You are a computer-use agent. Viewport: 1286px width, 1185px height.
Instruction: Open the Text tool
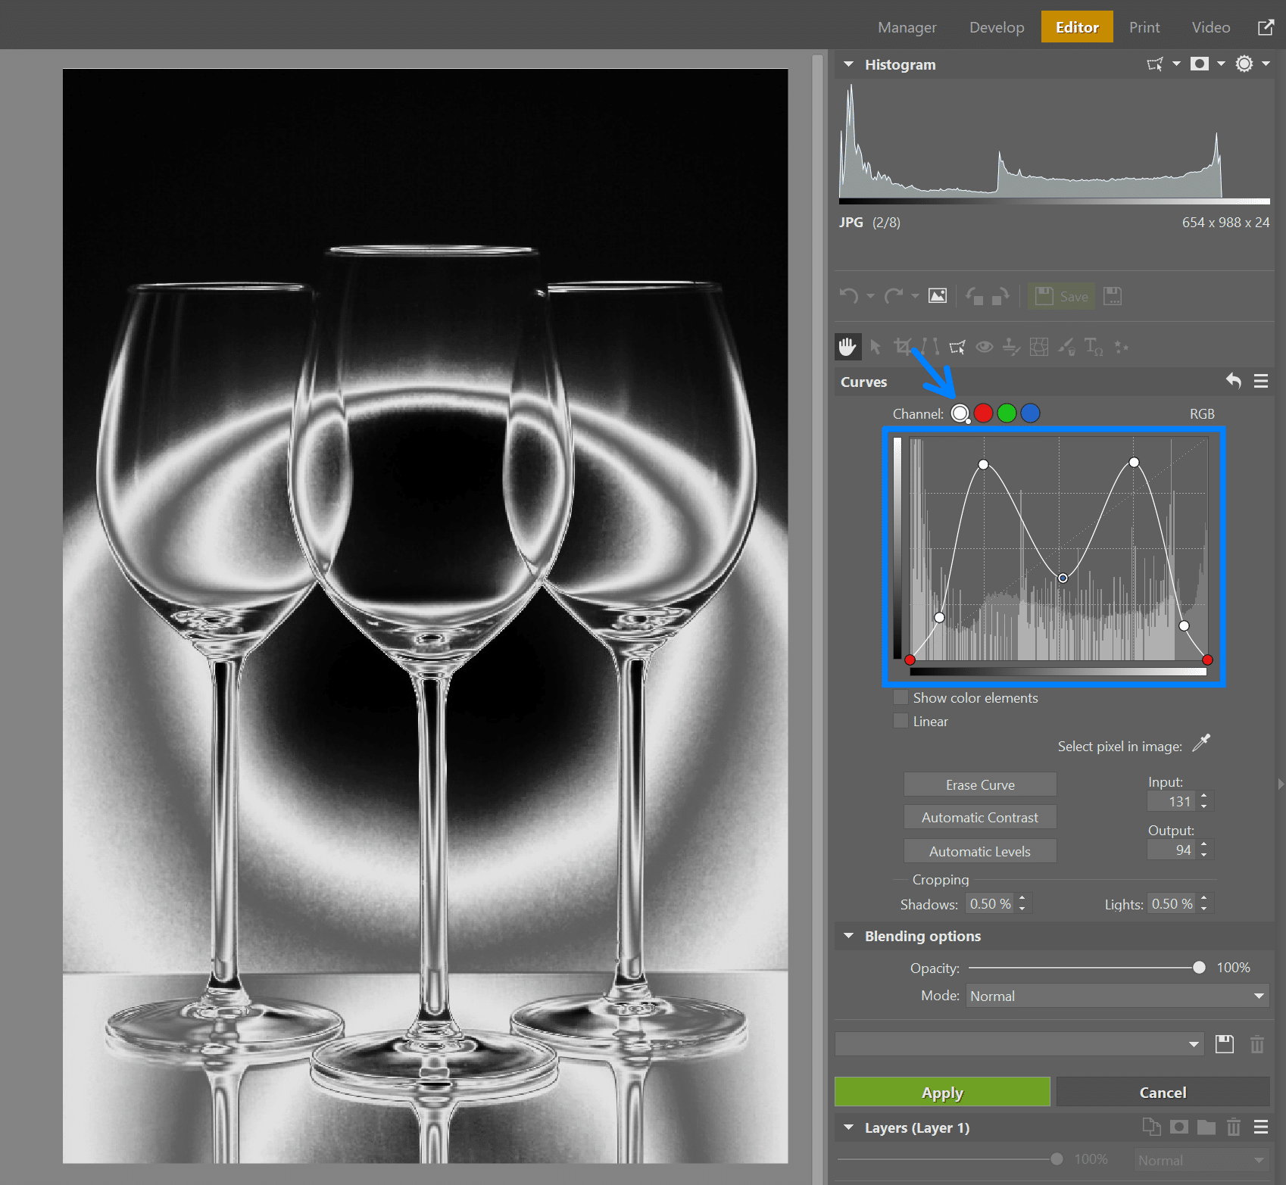pos(1094,347)
